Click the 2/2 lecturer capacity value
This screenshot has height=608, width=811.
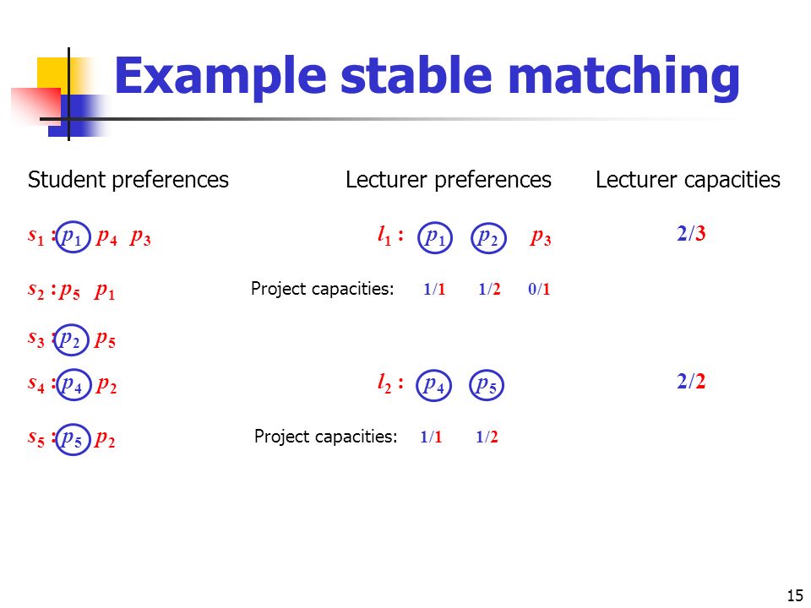pyautogui.click(x=691, y=382)
